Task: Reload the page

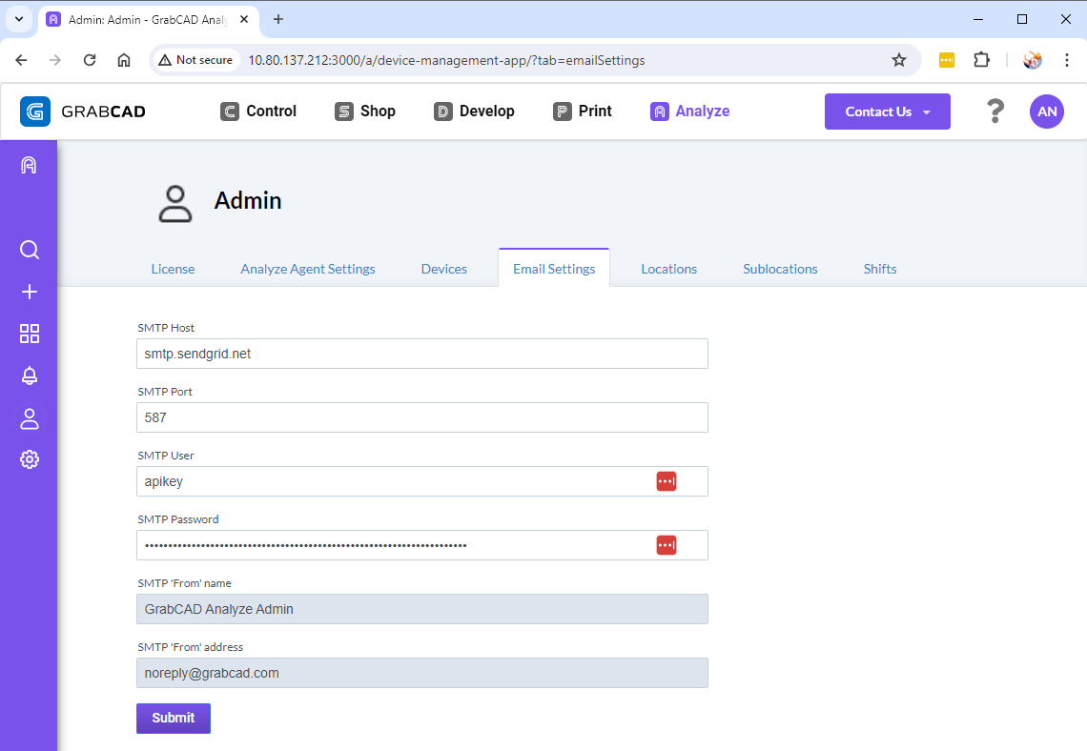Action: [90, 60]
